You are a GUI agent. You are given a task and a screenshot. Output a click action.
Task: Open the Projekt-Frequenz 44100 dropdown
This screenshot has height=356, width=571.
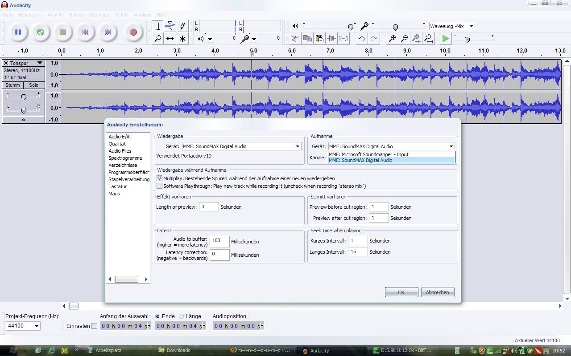[23, 326]
